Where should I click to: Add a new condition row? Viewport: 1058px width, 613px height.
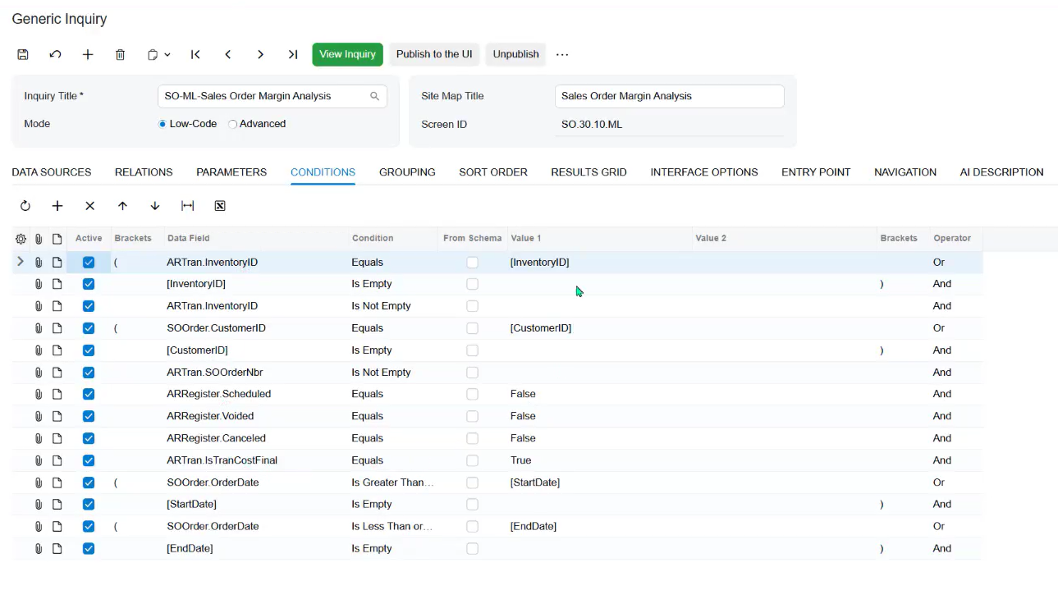(57, 206)
